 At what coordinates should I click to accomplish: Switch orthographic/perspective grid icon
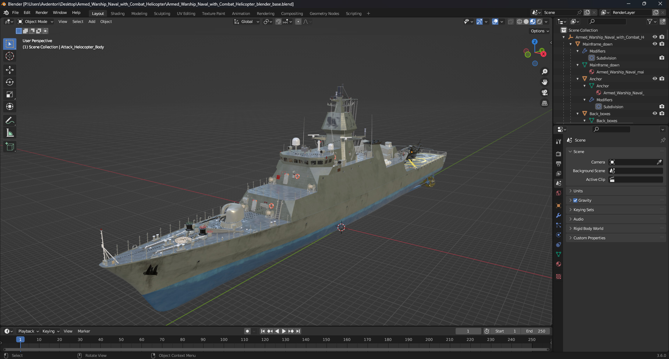[x=545, y=103]
